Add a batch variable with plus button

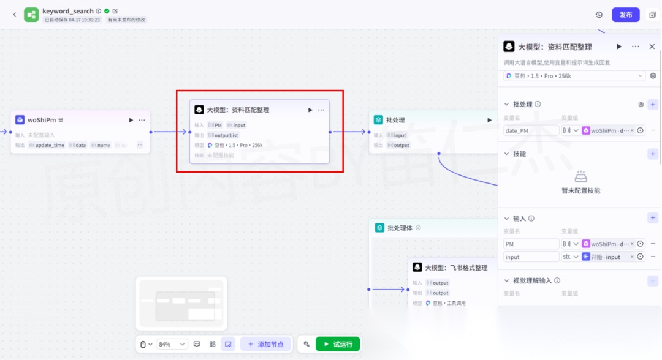[x=653, y=105]
